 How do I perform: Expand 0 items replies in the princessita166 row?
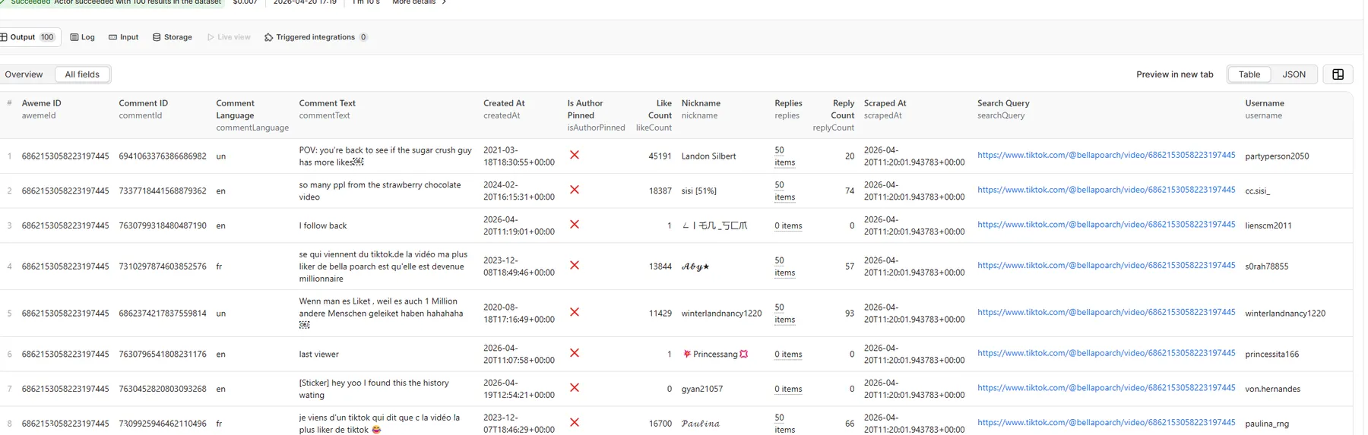coord(788,354)
